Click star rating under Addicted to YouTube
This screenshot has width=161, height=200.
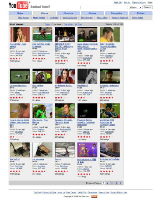tap(107, 172)
